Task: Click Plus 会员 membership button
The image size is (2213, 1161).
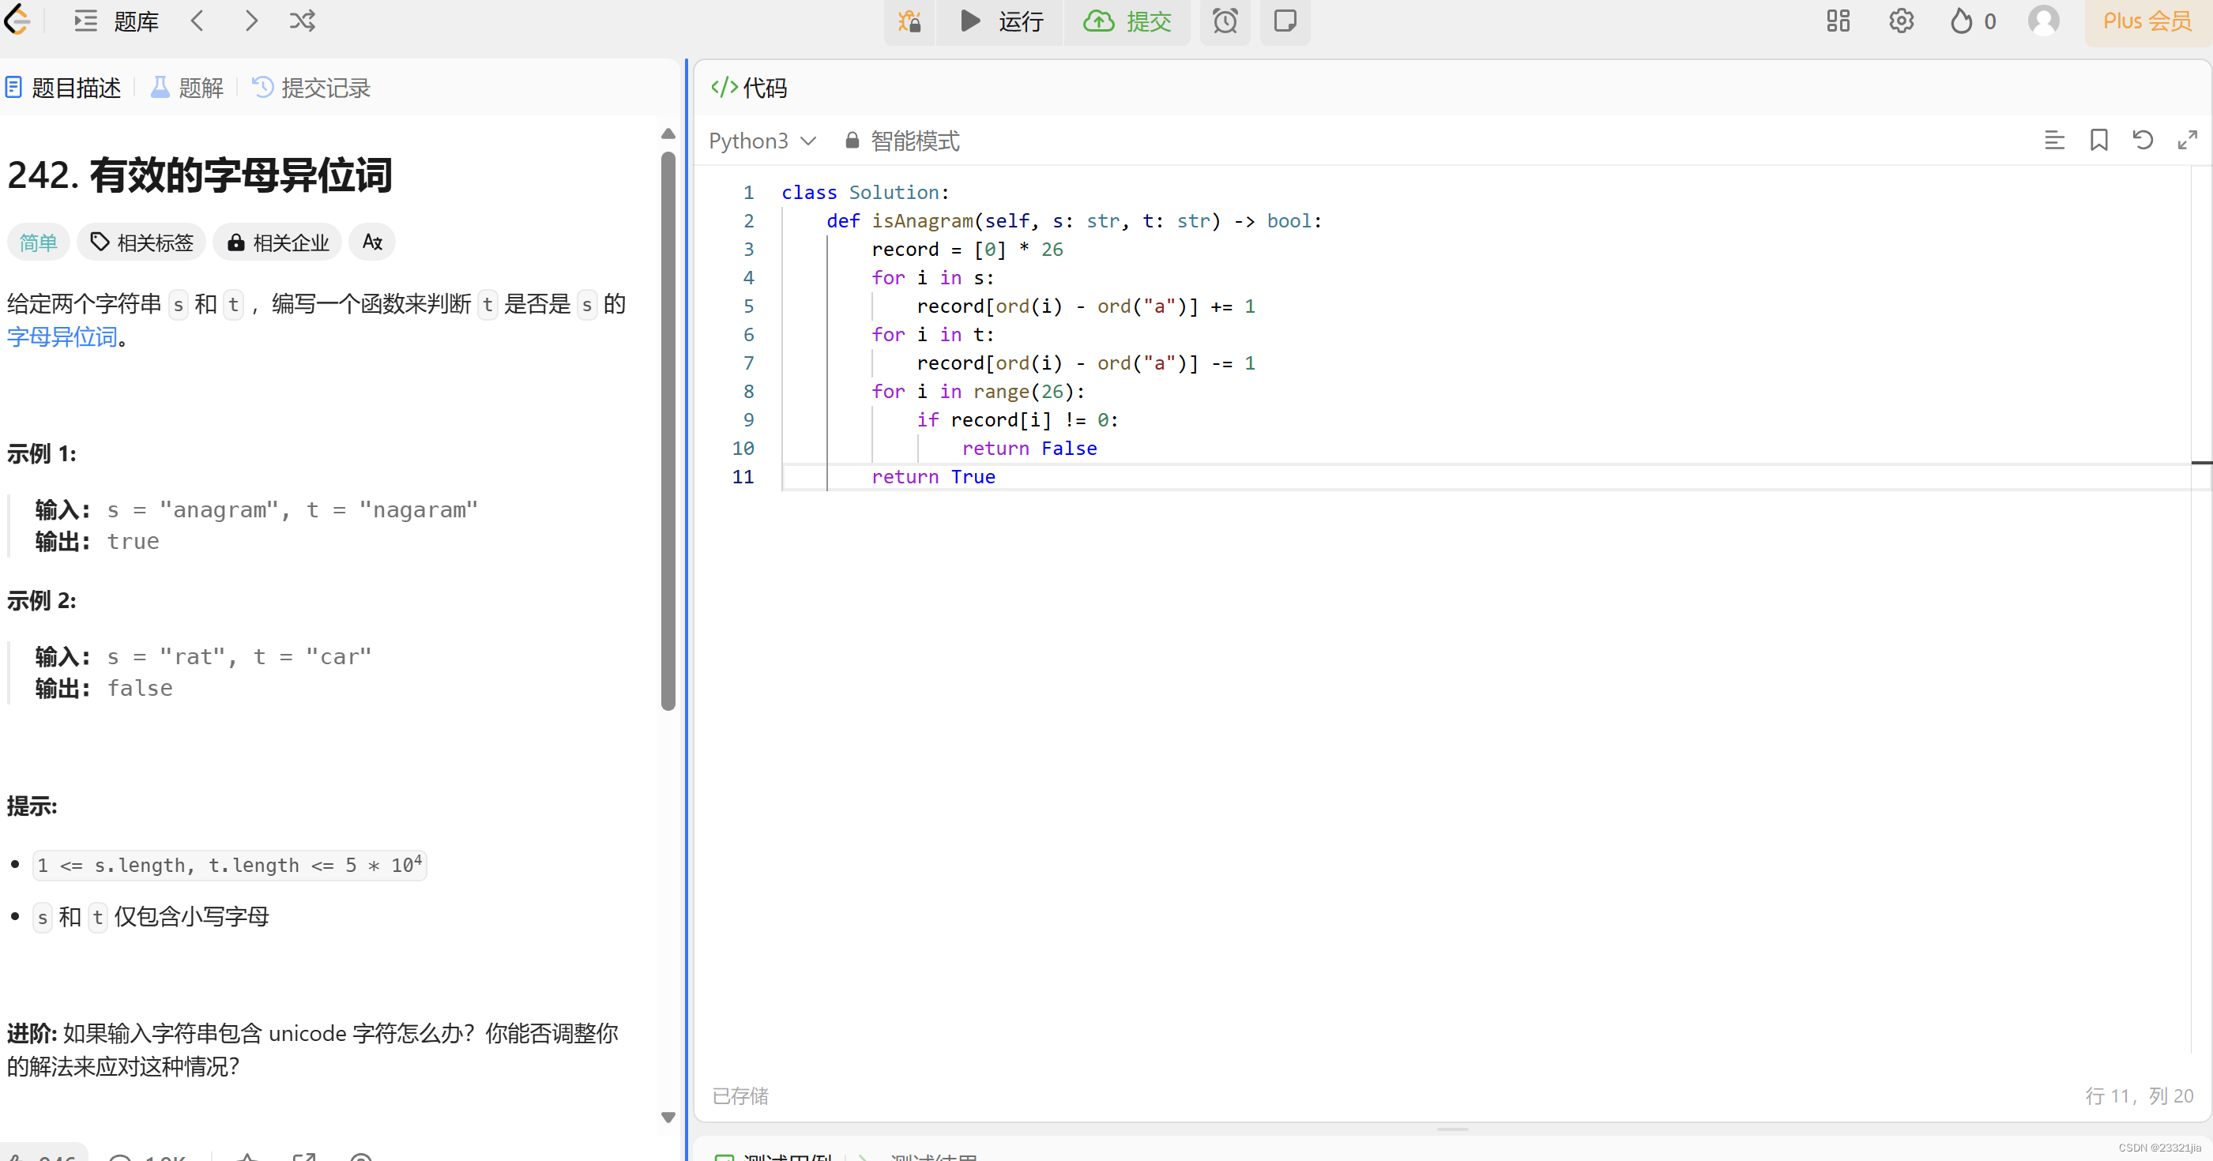Action: 2147,21
